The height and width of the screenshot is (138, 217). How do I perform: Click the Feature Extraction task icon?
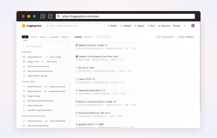click(x=24, y=57)
